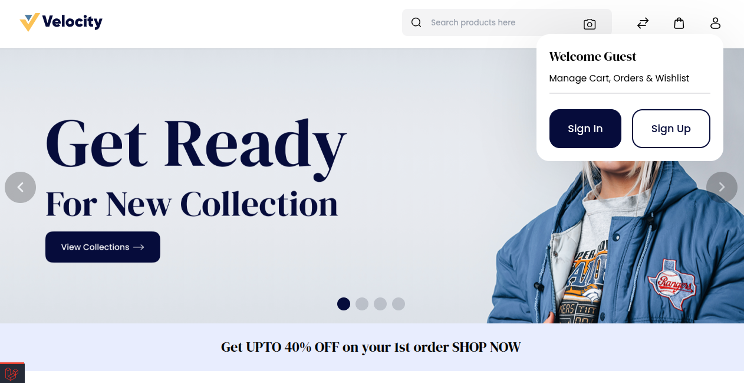Click the magnifier search icon
This screenshot has height=383, width=744.
coord(416,22)
